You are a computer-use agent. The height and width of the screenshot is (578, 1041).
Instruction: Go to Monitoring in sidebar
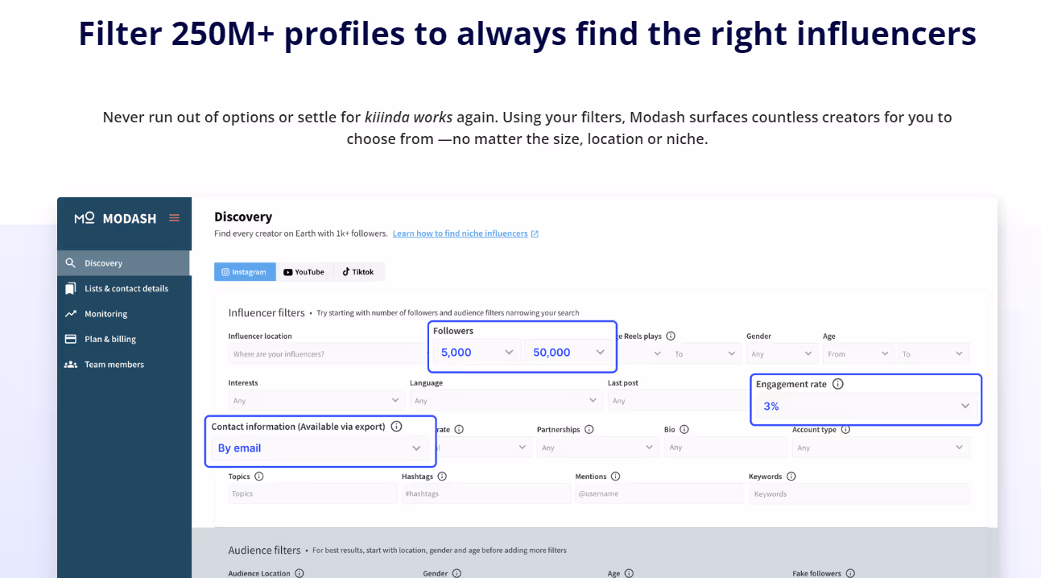click(x=125, y=314)
